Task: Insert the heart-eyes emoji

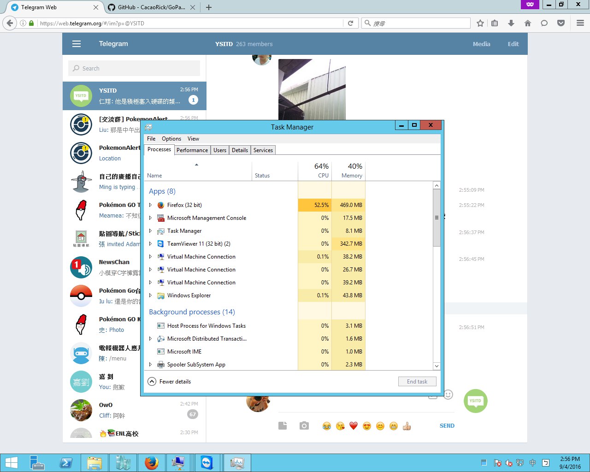Action: 367,426
